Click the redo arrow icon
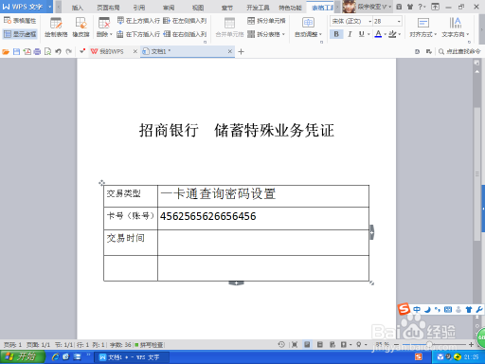Image resolution: width=485 pixels, height=364 pixels. pyautogui.click(x=68, y=51)
